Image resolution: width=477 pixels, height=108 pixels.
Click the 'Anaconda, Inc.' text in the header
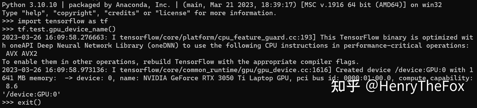[143, 5]
